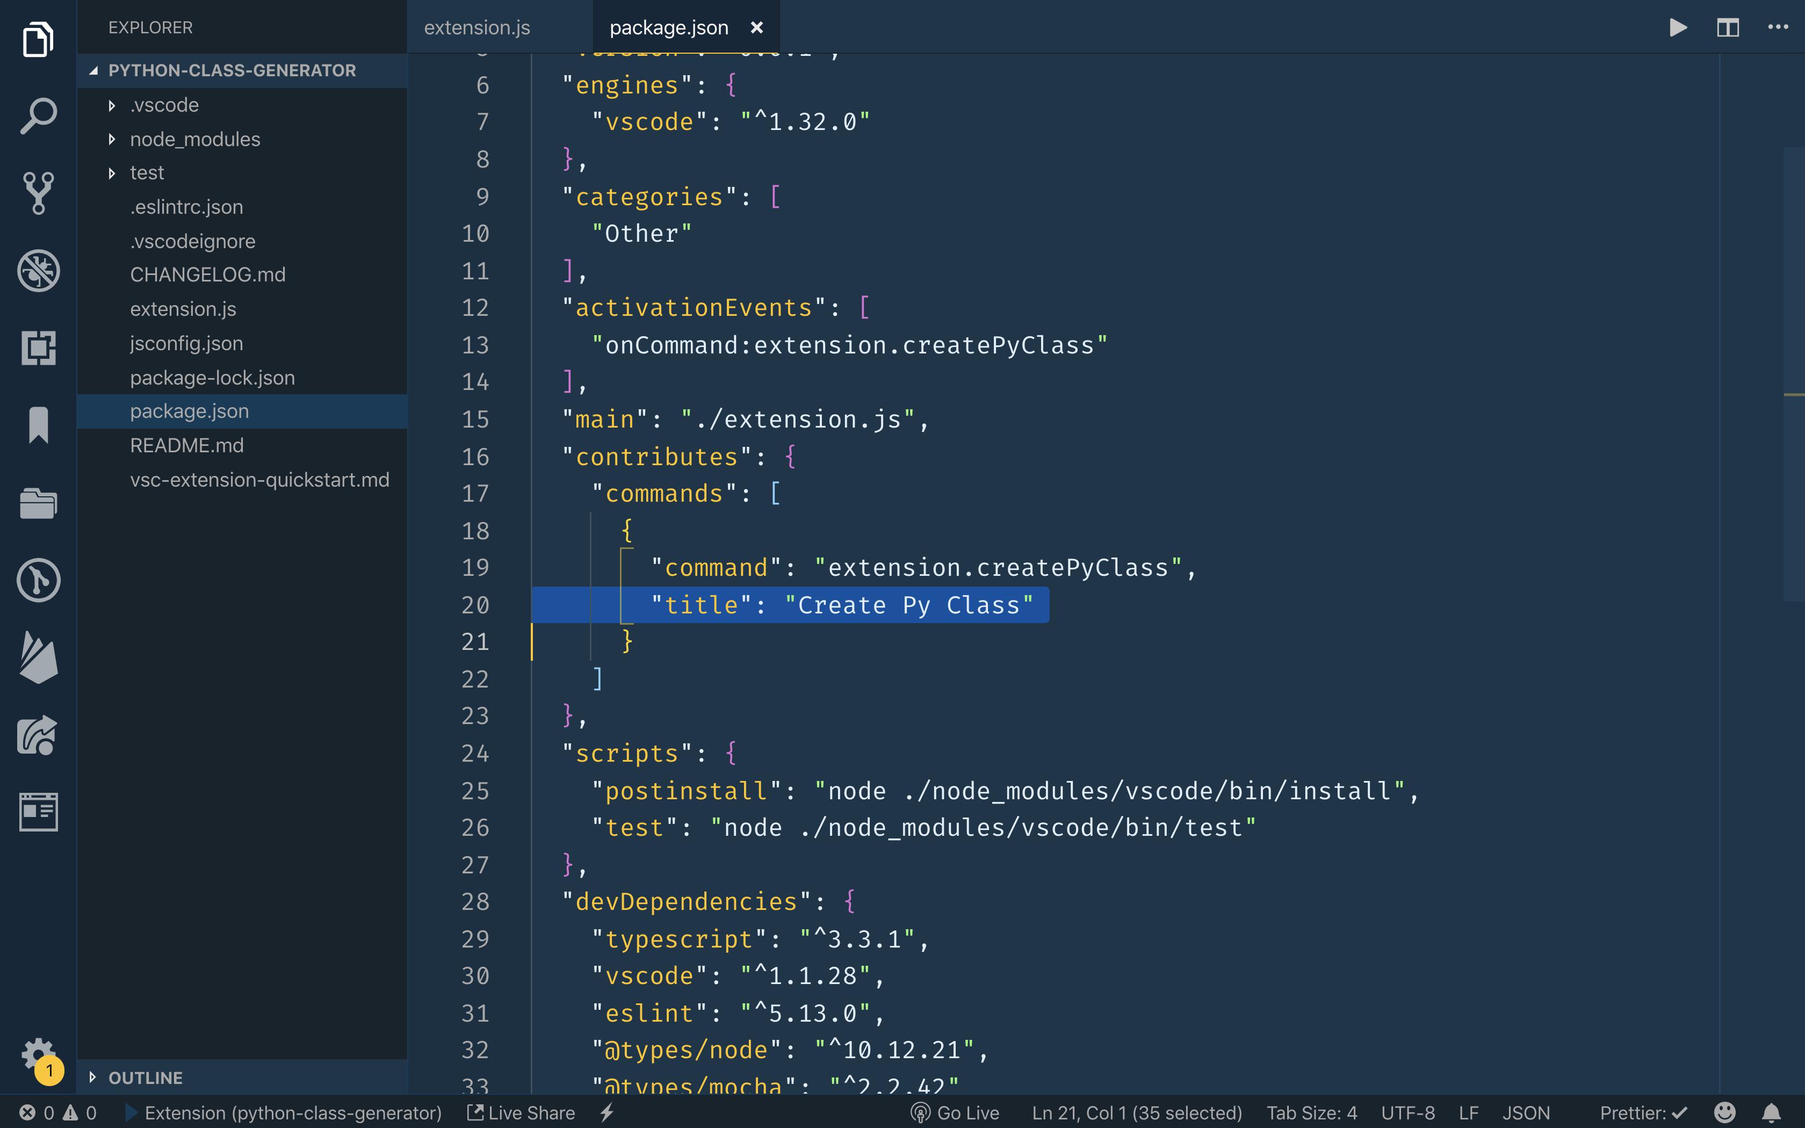Open the Extensions view icon
The image size is (1805, 1128).
[x=38, y=348]
